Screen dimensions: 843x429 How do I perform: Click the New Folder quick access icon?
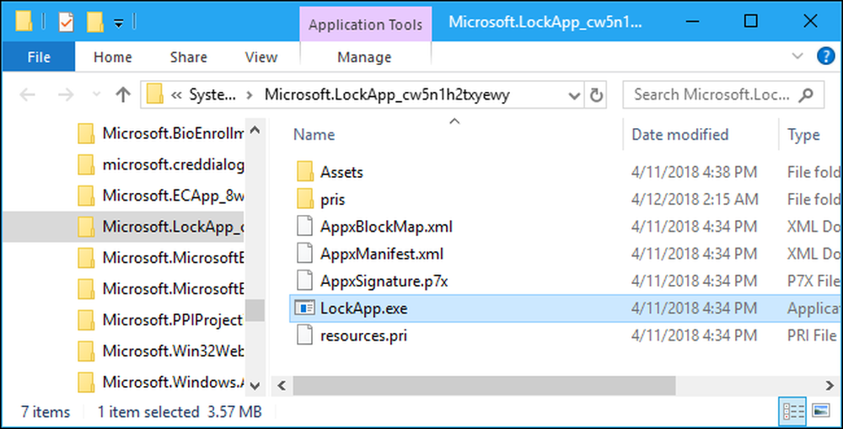point(94,22)
